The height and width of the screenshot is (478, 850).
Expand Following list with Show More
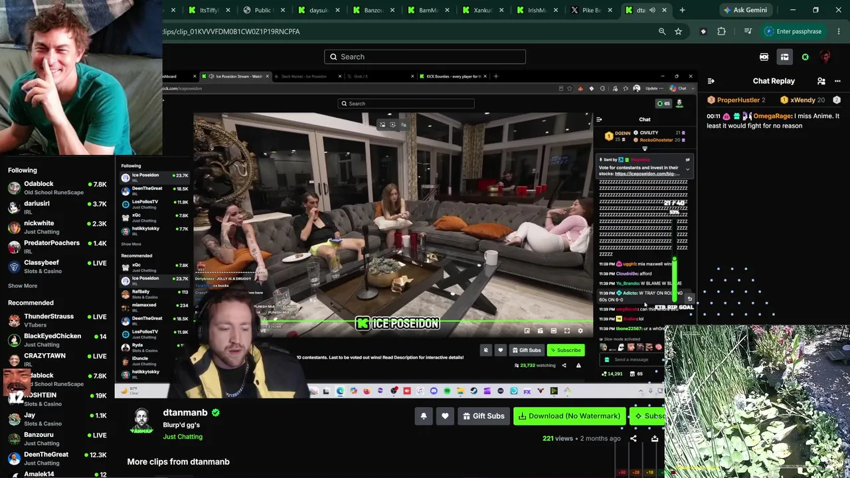pos(23,286)
